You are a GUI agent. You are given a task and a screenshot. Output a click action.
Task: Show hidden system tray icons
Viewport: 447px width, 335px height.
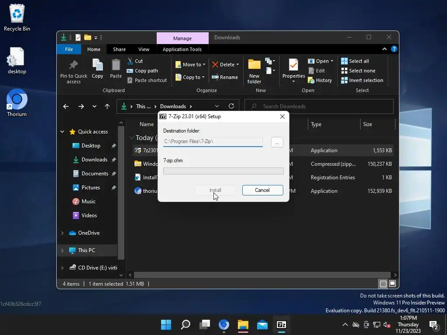(345, 325)
